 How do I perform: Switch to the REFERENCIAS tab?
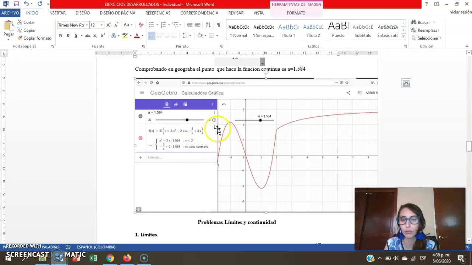[x=158, y=13]
